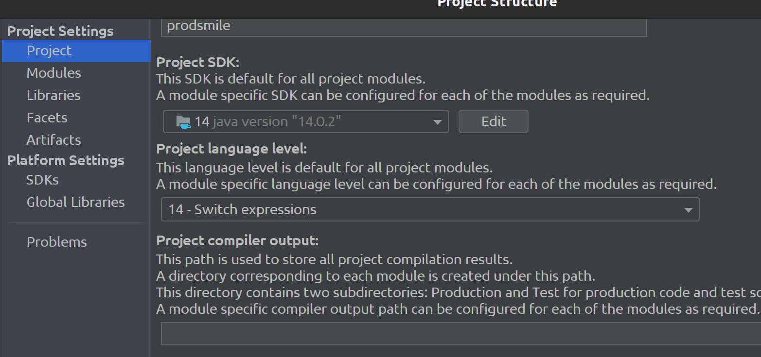Viewport: 761px width, 357px height.
Task: Select Global Libraries in sidebar
Action: (x=75, y=202)
